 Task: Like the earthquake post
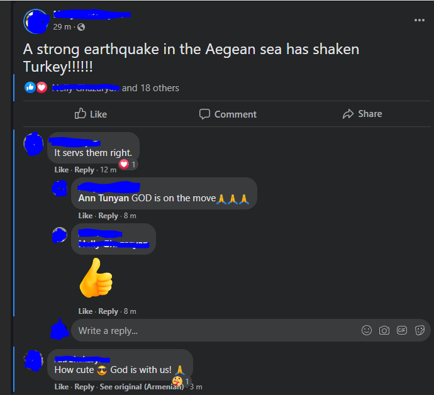click(91, 114)
